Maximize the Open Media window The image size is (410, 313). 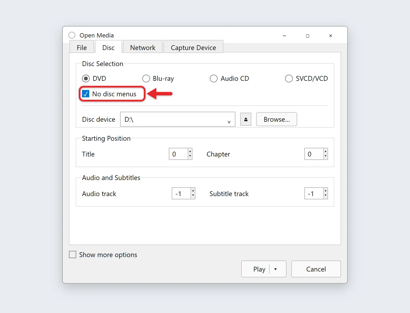(x=308, y=36)
